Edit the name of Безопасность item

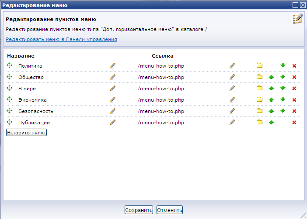tap(113, 111)
